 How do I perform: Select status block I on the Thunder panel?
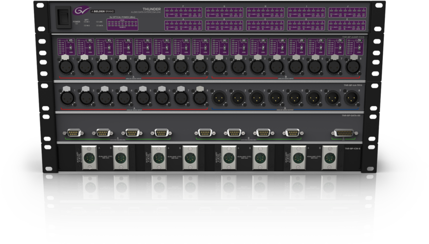[x=306, y=12]
